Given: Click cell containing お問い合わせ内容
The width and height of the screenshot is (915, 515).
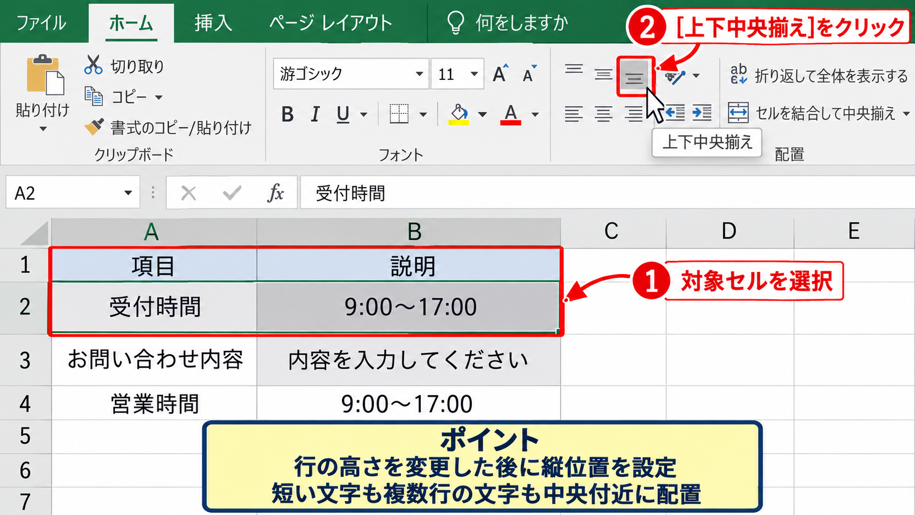Looking at the screenshot, I should click(154, 360).
